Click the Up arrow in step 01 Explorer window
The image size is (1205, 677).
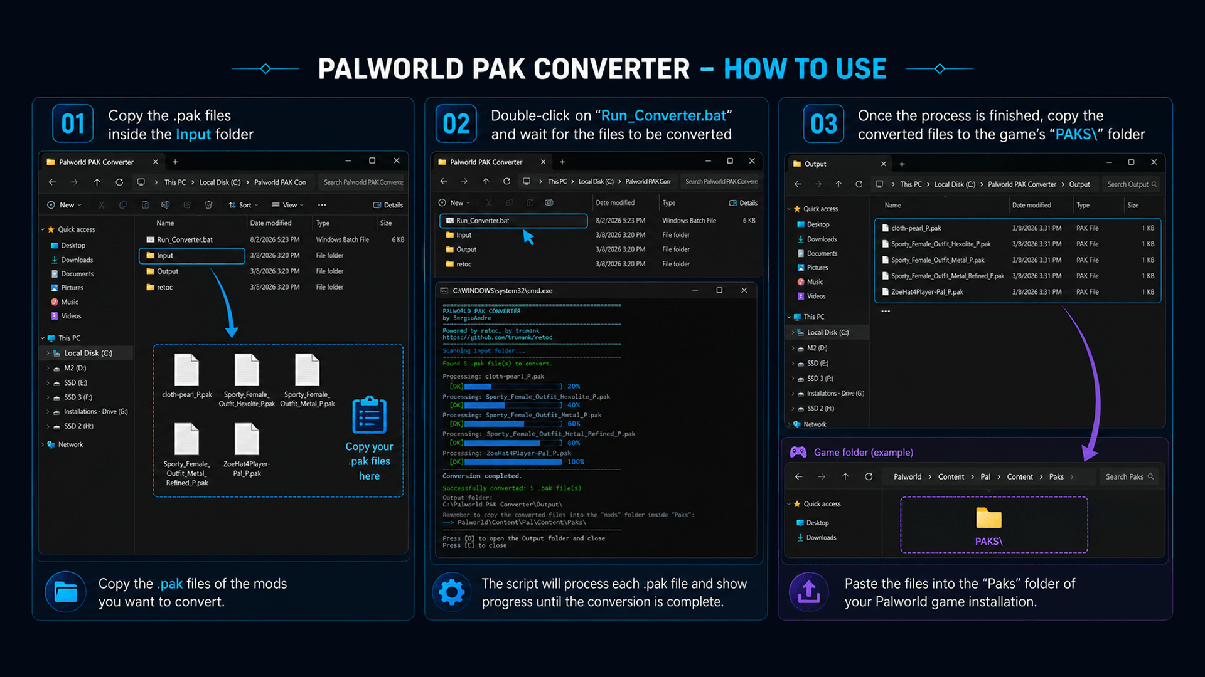[97, 182]
